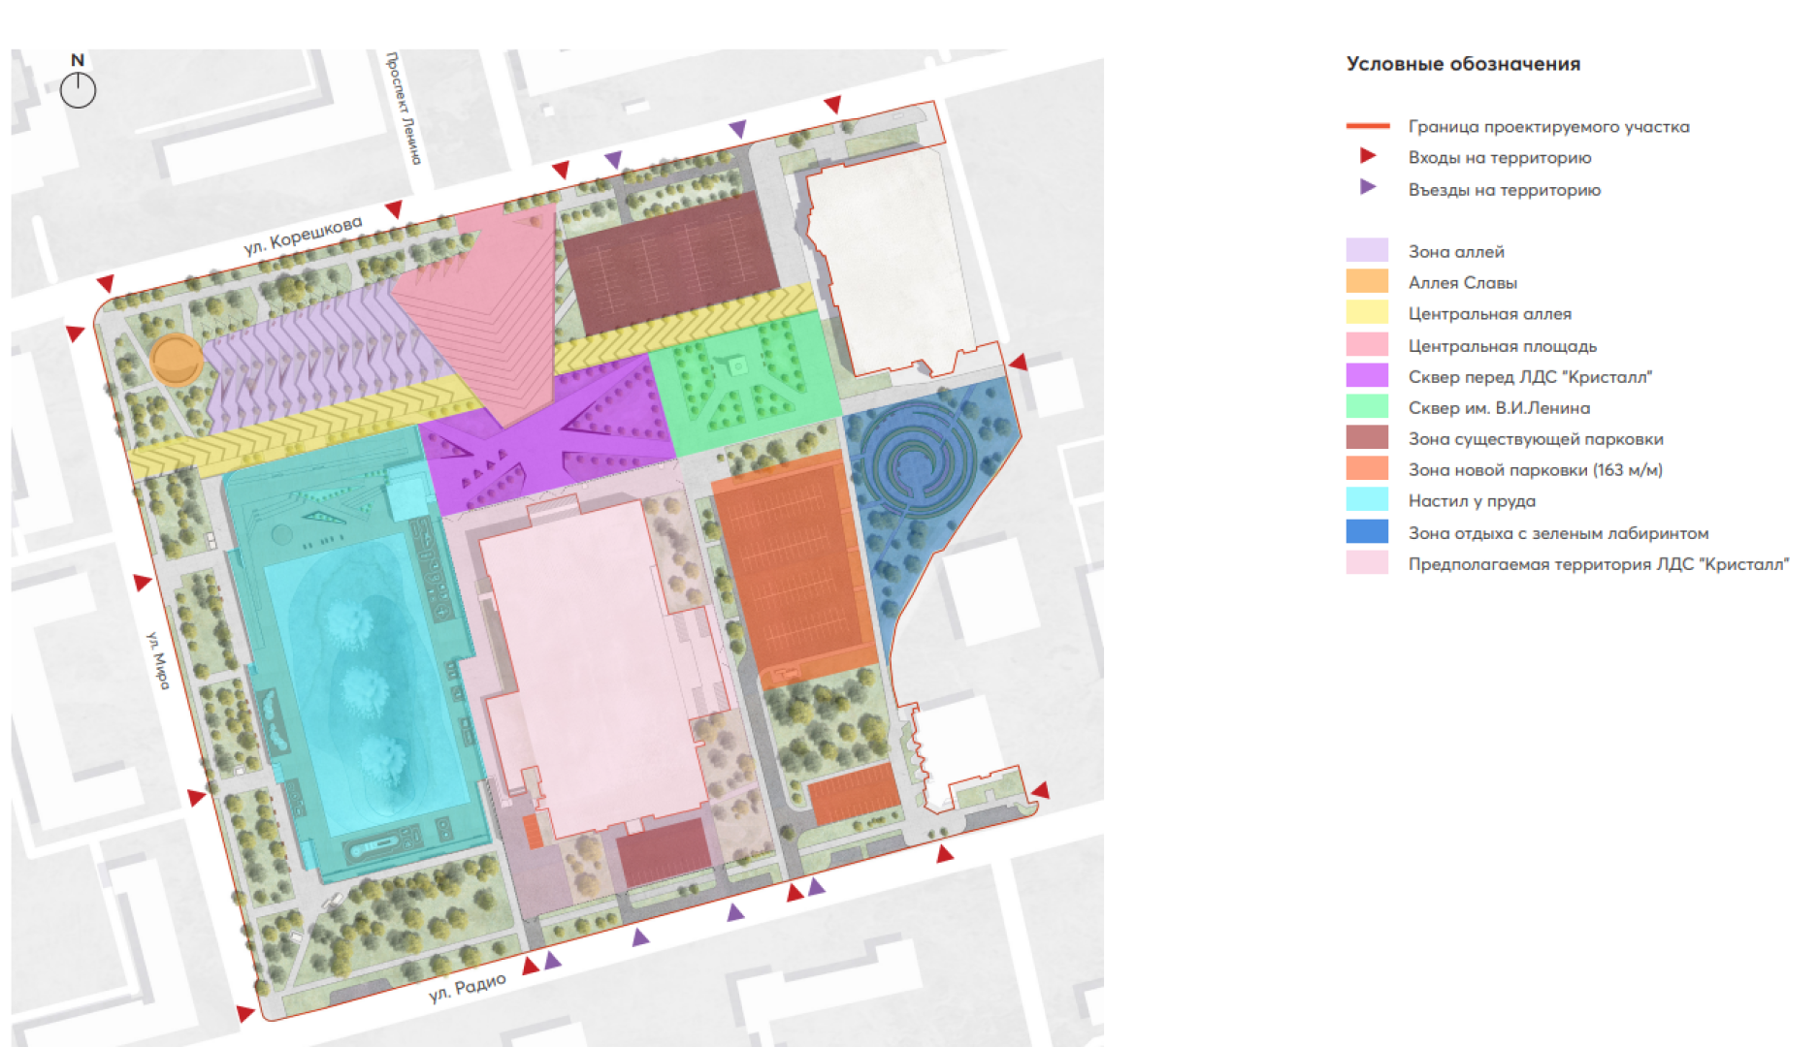Pick the 'Зона новой парковки' orange swatch
Screen dimensions: 1818x1047
tap(1367, 468)
